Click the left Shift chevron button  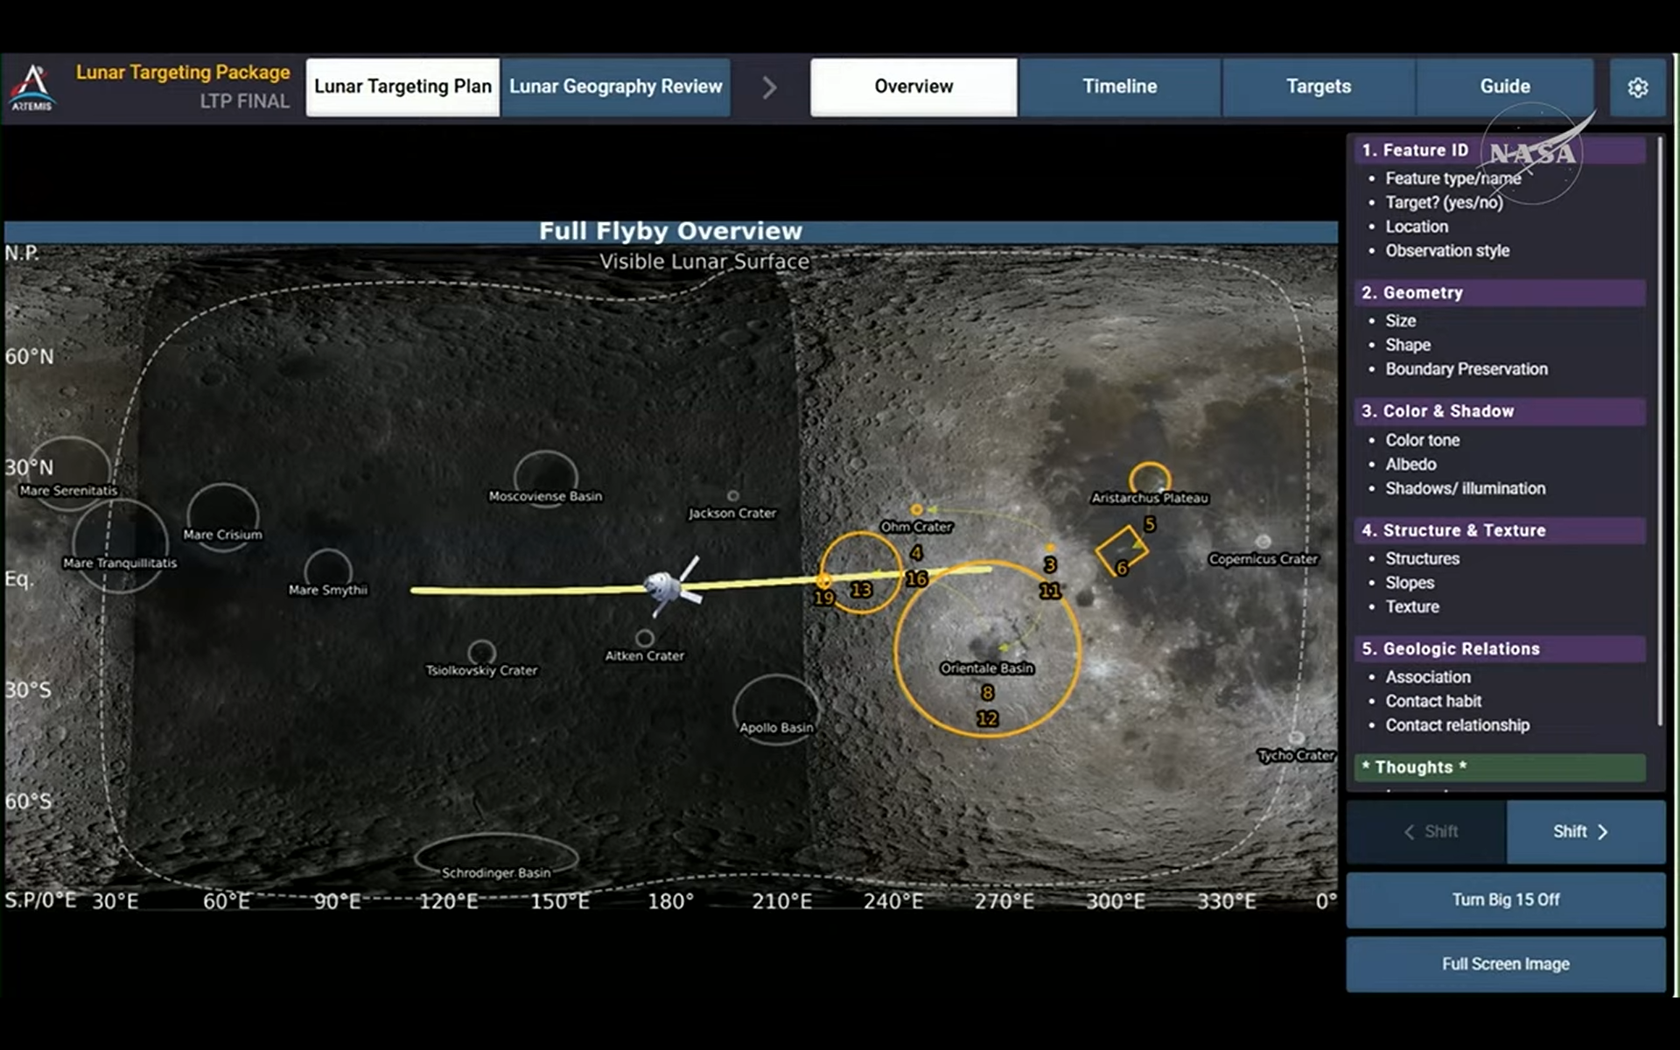(x=1428, y=831)
